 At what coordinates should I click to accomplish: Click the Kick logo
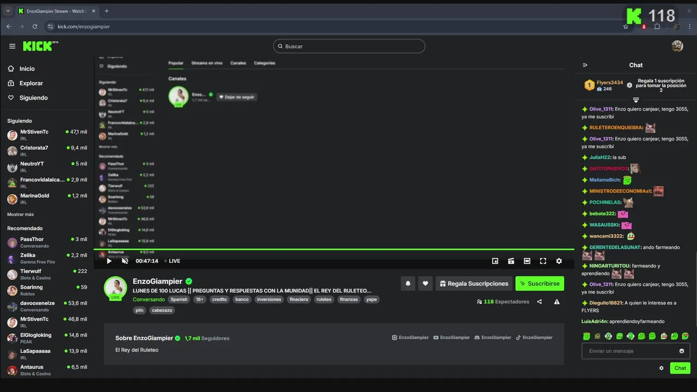39,46
